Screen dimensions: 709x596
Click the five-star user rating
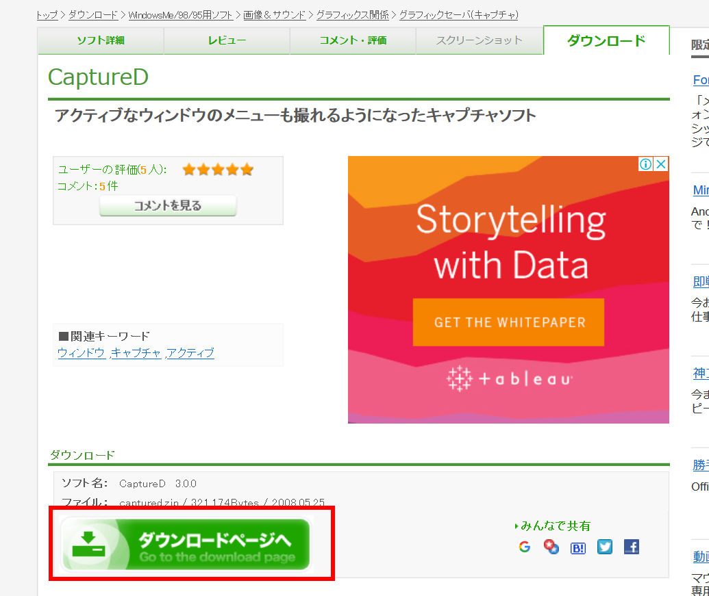tap(218, 170)
